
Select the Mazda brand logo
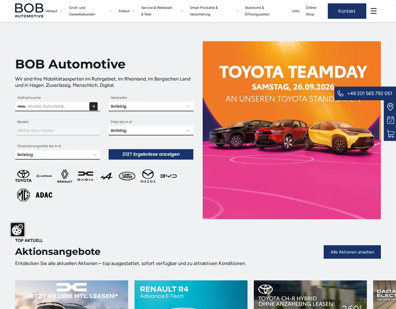tap(148, 176)
